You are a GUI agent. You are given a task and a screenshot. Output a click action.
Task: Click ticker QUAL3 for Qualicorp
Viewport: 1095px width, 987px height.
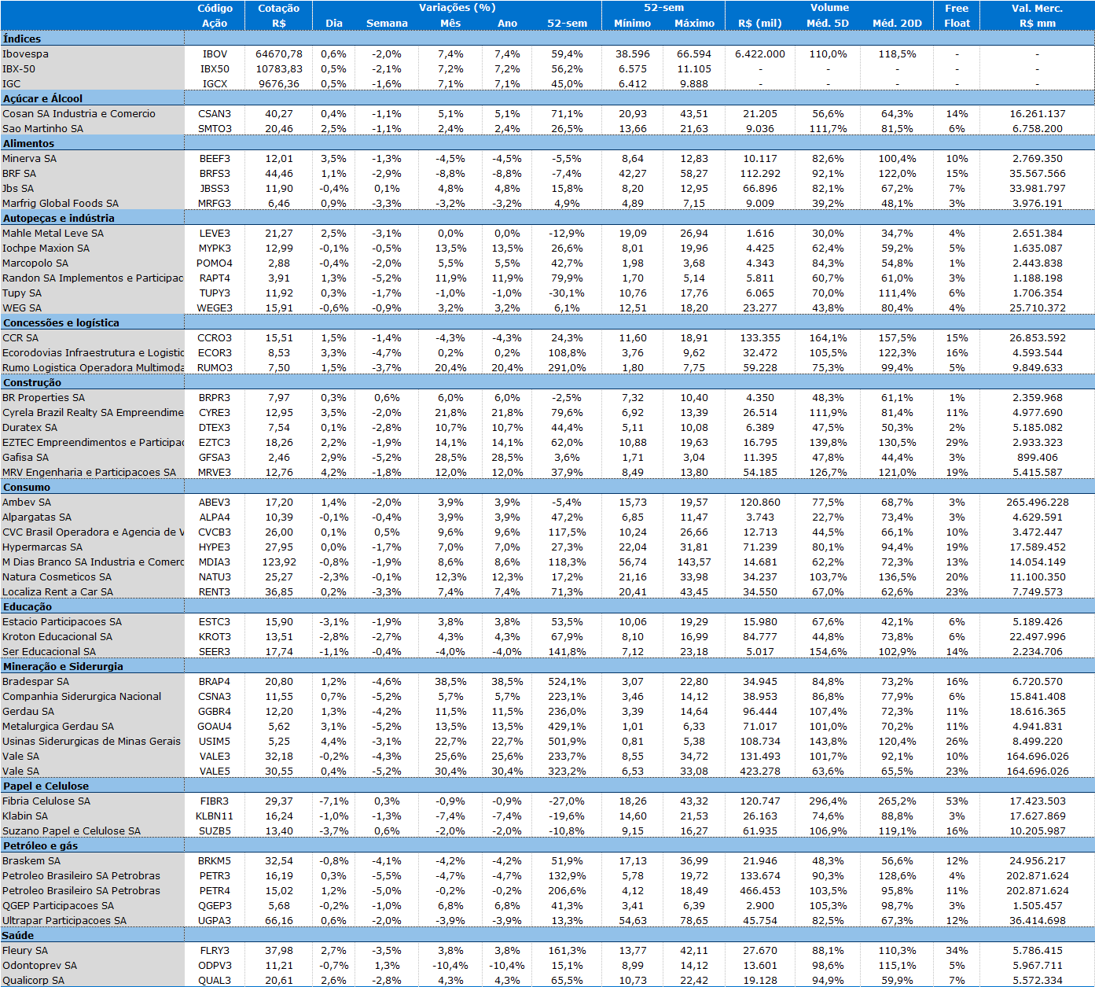click(x=215, y=981)
